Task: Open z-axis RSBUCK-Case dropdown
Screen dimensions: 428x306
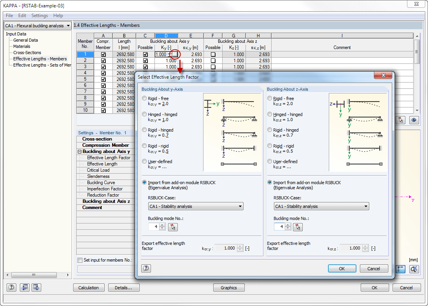Action: (x=321, y=206)
